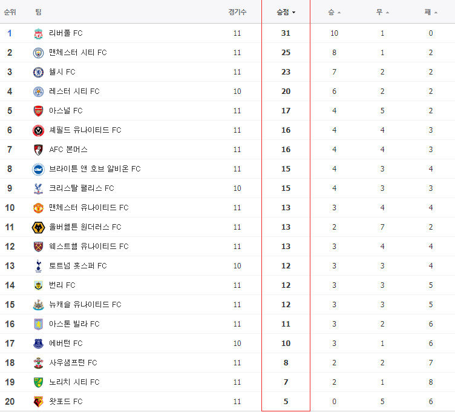Sort table by 승점 points column

pos(286,12)
